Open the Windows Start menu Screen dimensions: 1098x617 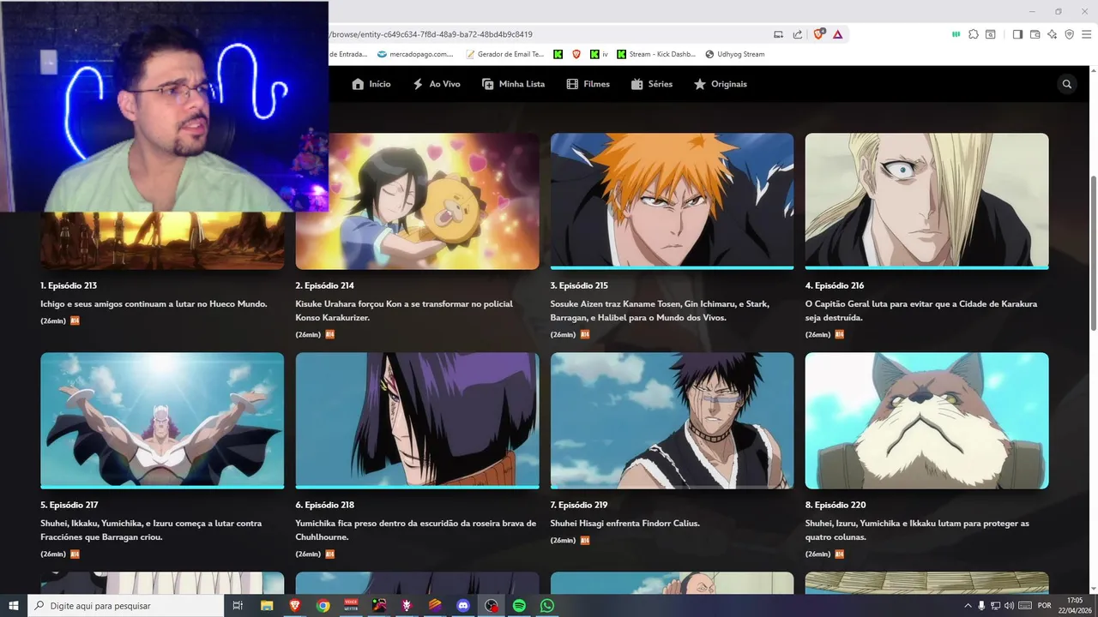click(13, 606)
